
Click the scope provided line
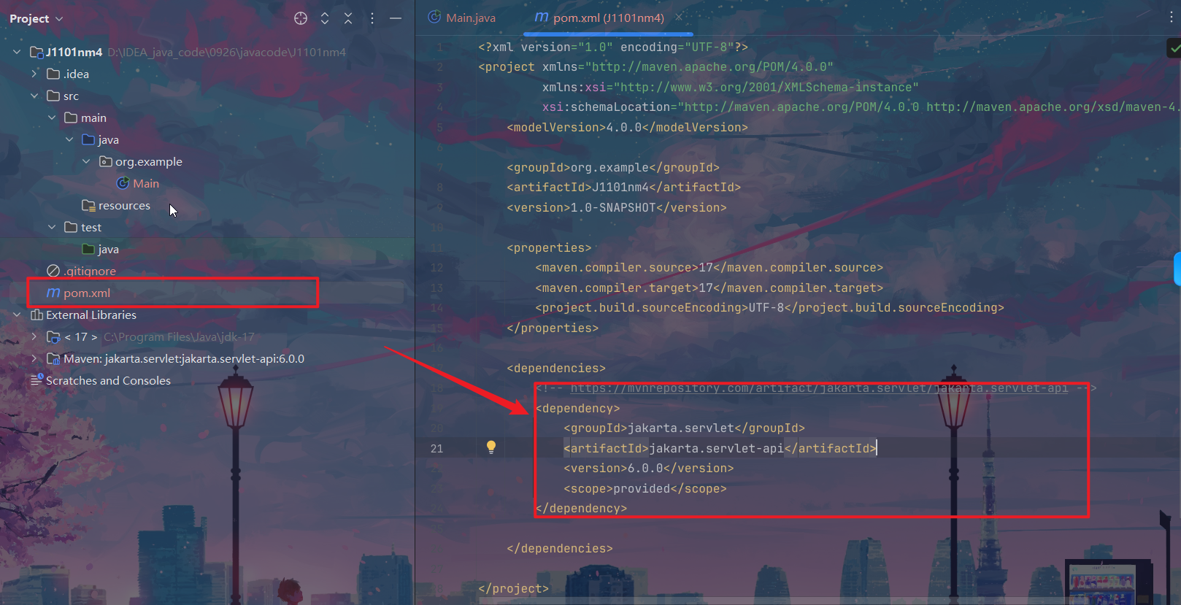point(645,488)
